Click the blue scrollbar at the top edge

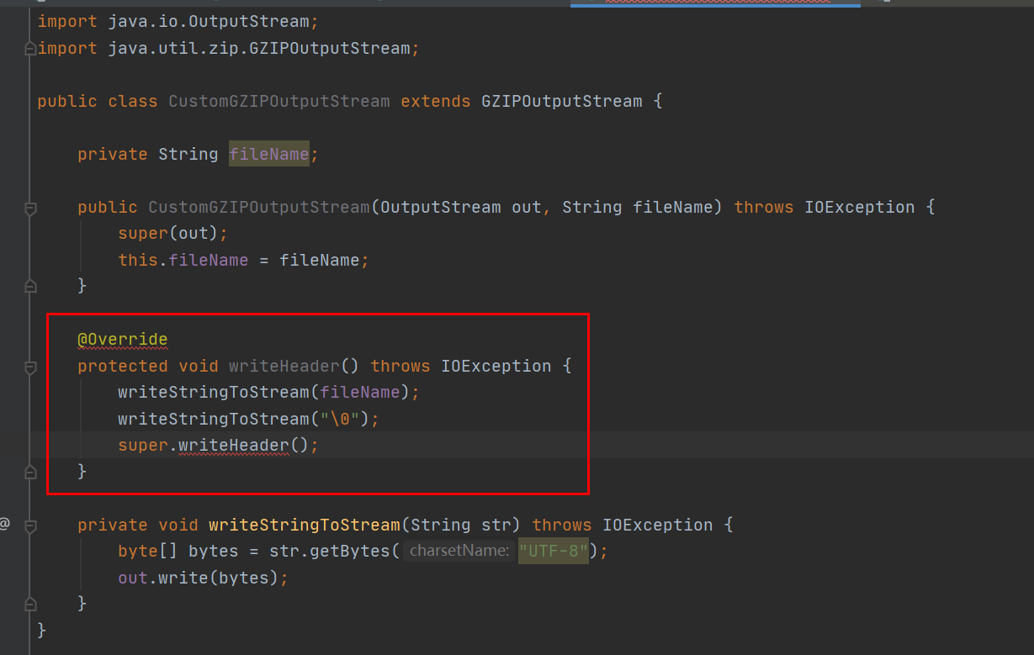coord(715,3)
